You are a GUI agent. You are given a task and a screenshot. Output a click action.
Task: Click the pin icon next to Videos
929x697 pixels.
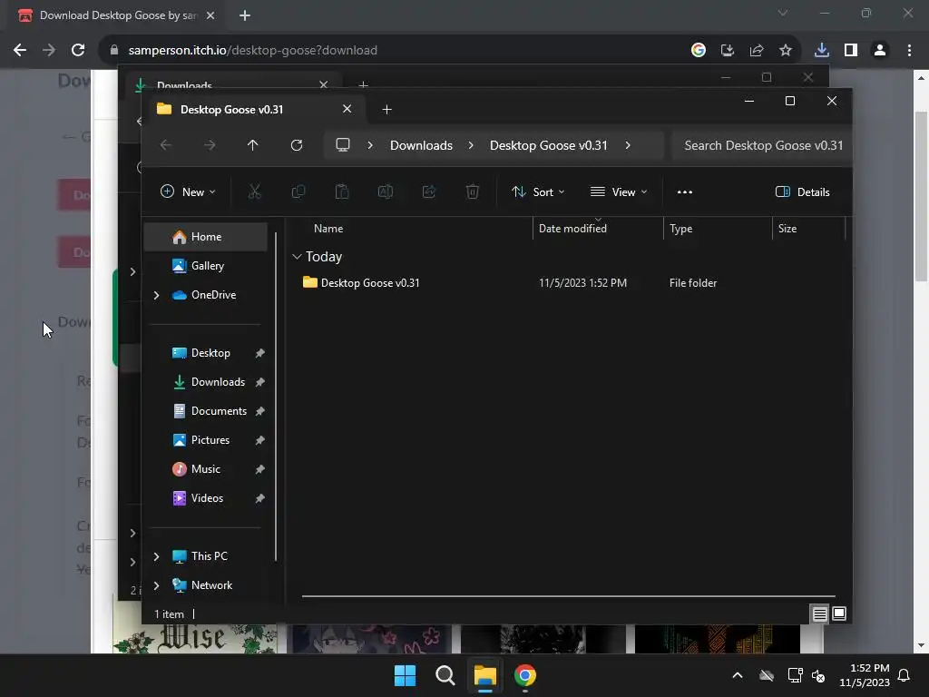(x=259, y=498)
